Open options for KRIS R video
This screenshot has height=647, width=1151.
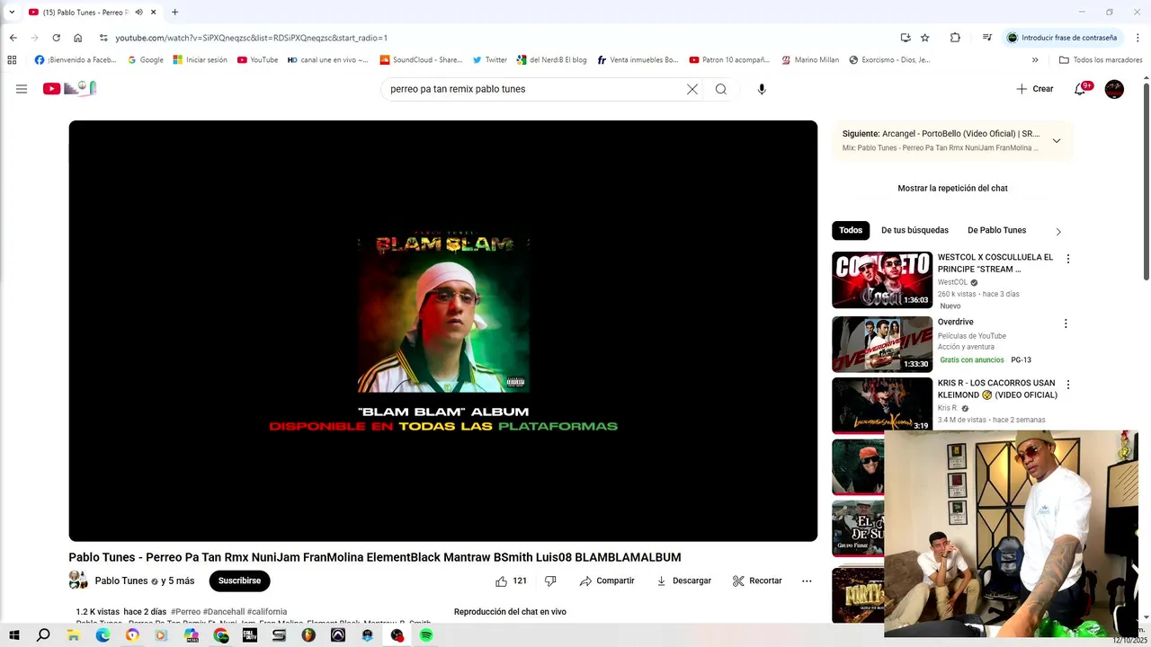click(1068, 385)
